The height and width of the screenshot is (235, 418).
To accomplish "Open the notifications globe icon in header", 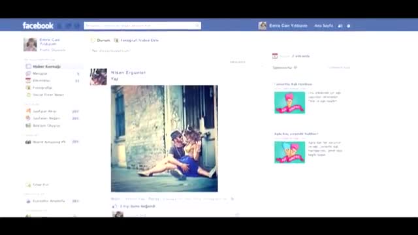I will [77, 26].
